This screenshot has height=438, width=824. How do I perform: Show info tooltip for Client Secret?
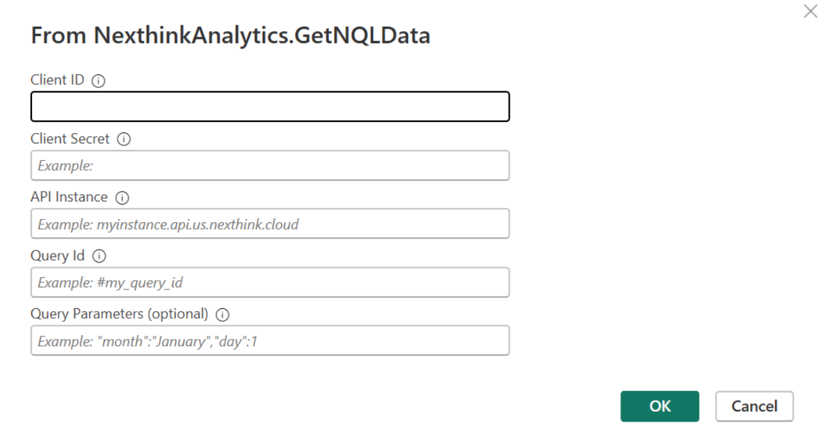pyautogui.click(x=124, y=139)
